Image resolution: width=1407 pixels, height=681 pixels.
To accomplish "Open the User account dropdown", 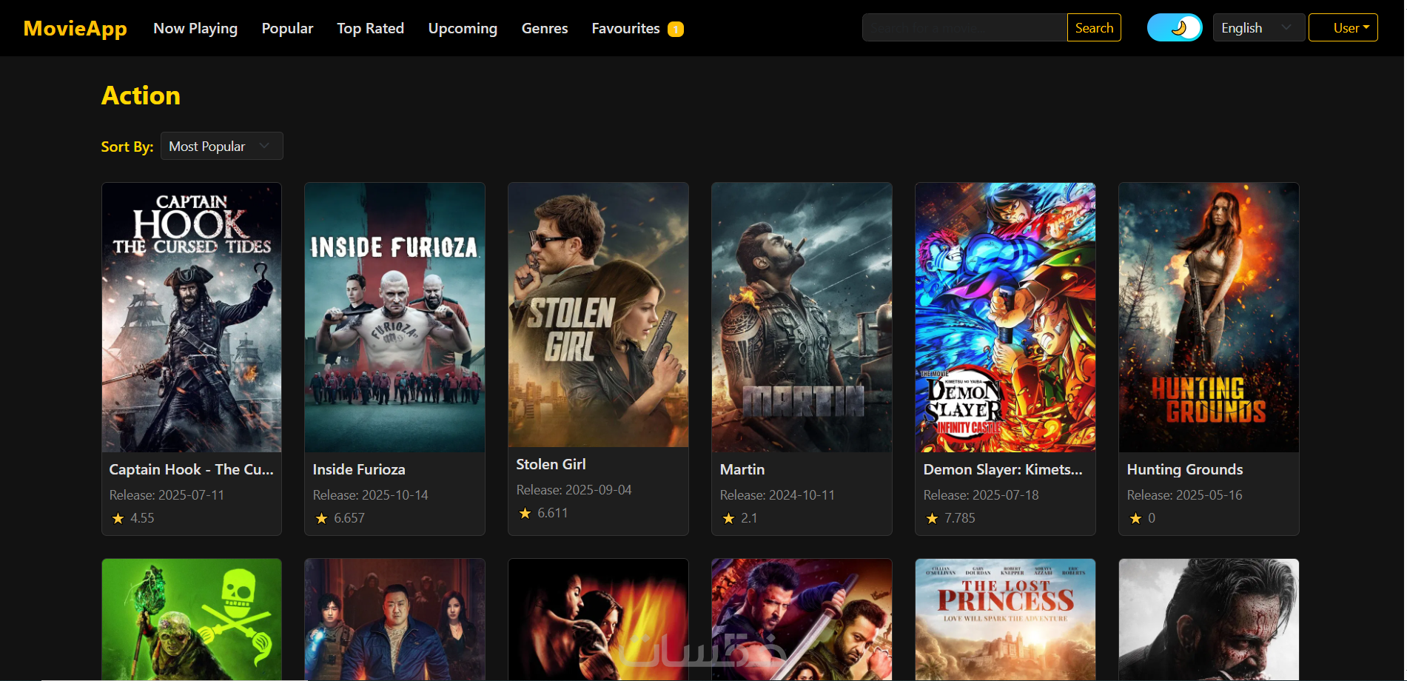I will click(x=1343, y=28).
